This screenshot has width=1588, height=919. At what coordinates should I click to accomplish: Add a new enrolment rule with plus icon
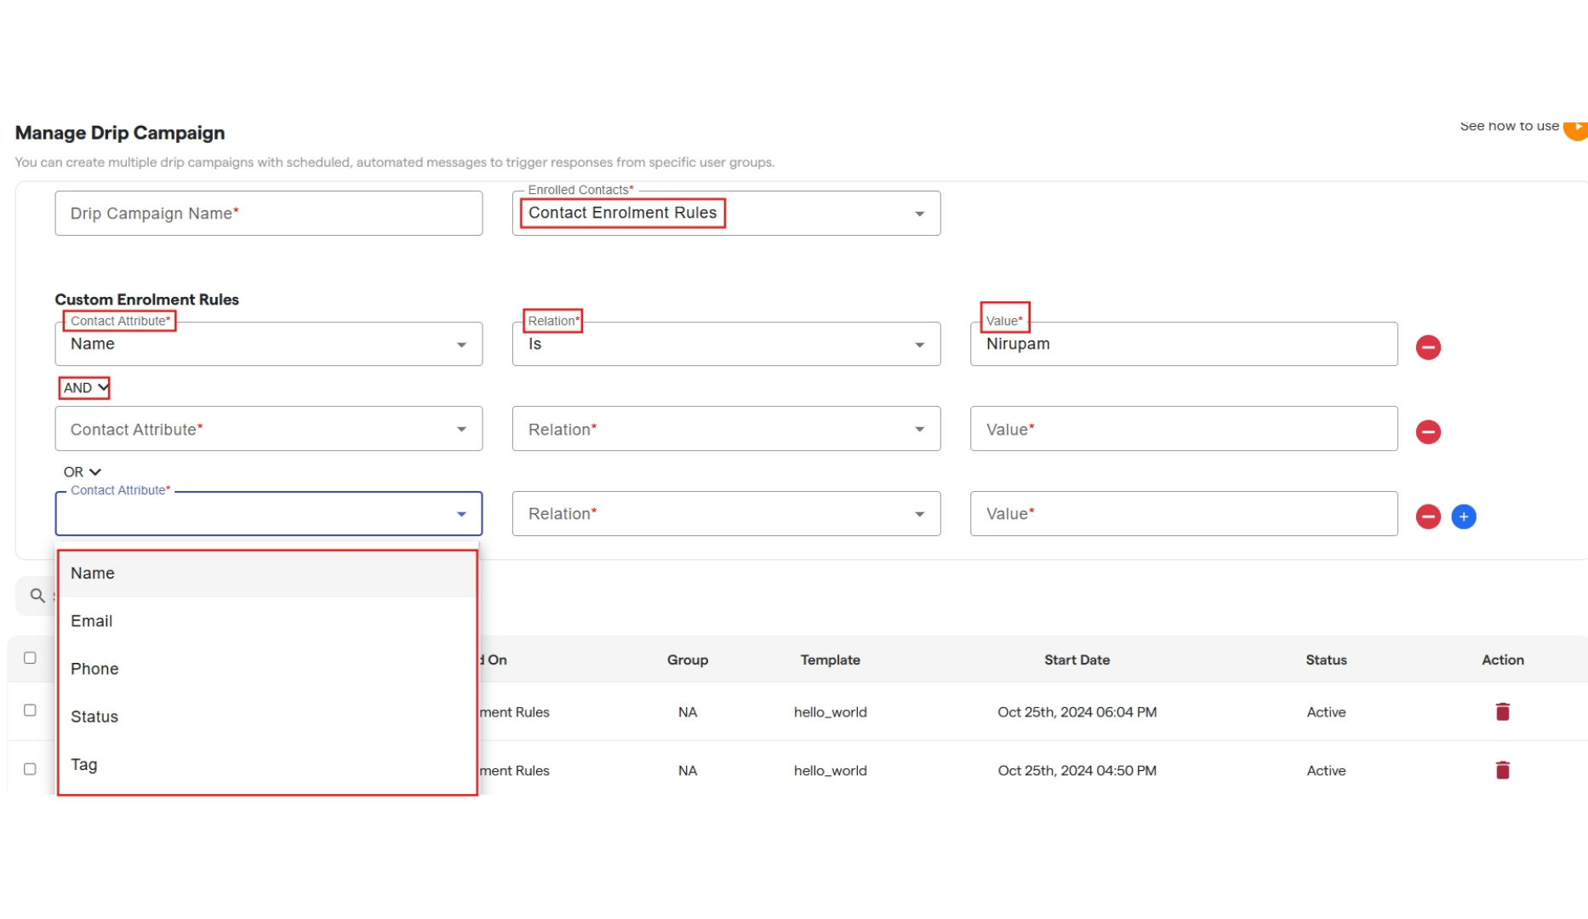click(x=1464, y=517)
